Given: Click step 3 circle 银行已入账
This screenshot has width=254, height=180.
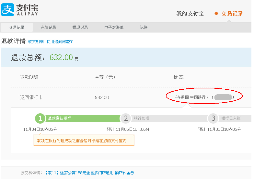Looking at the screenshot, I should 213,118.
